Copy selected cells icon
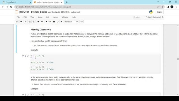 30,22
